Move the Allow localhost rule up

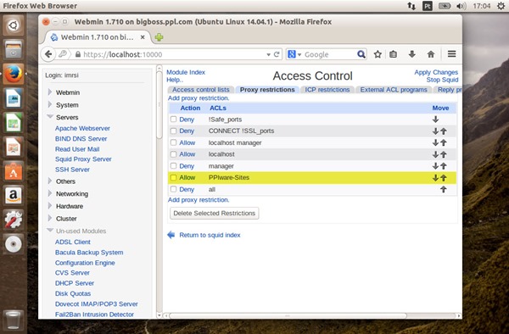coord(444,154)
